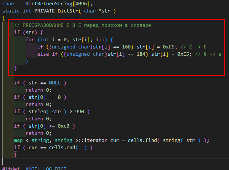Click the 'map' type keyword
Viewport: 229px width, 170px height.
(x=18, y=140)
